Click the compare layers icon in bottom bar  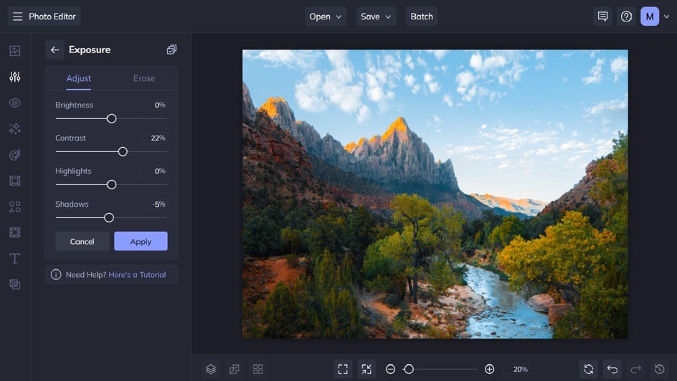[x=235, y=369]
